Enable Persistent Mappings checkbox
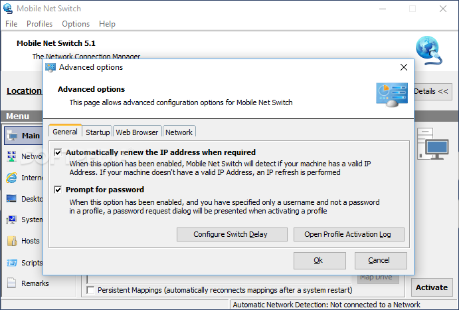 [x=90, y=290]
